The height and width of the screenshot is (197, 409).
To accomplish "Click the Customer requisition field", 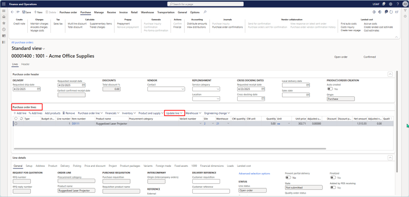I will point(206,181).
